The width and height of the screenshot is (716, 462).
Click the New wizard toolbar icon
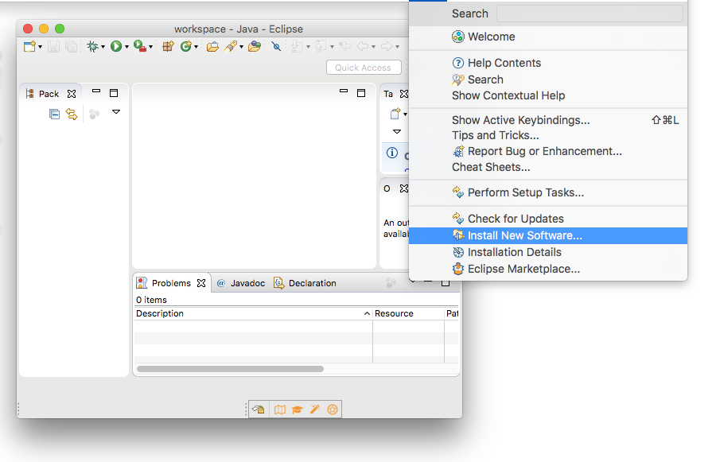click(29, 47)
